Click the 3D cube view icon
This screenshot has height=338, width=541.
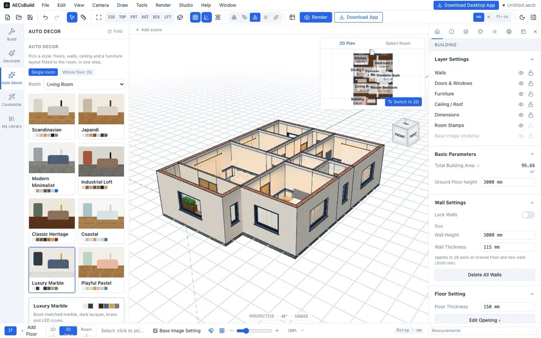pos(180,17)
